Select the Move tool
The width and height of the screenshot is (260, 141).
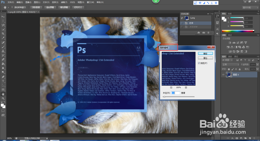click(3, 17)
